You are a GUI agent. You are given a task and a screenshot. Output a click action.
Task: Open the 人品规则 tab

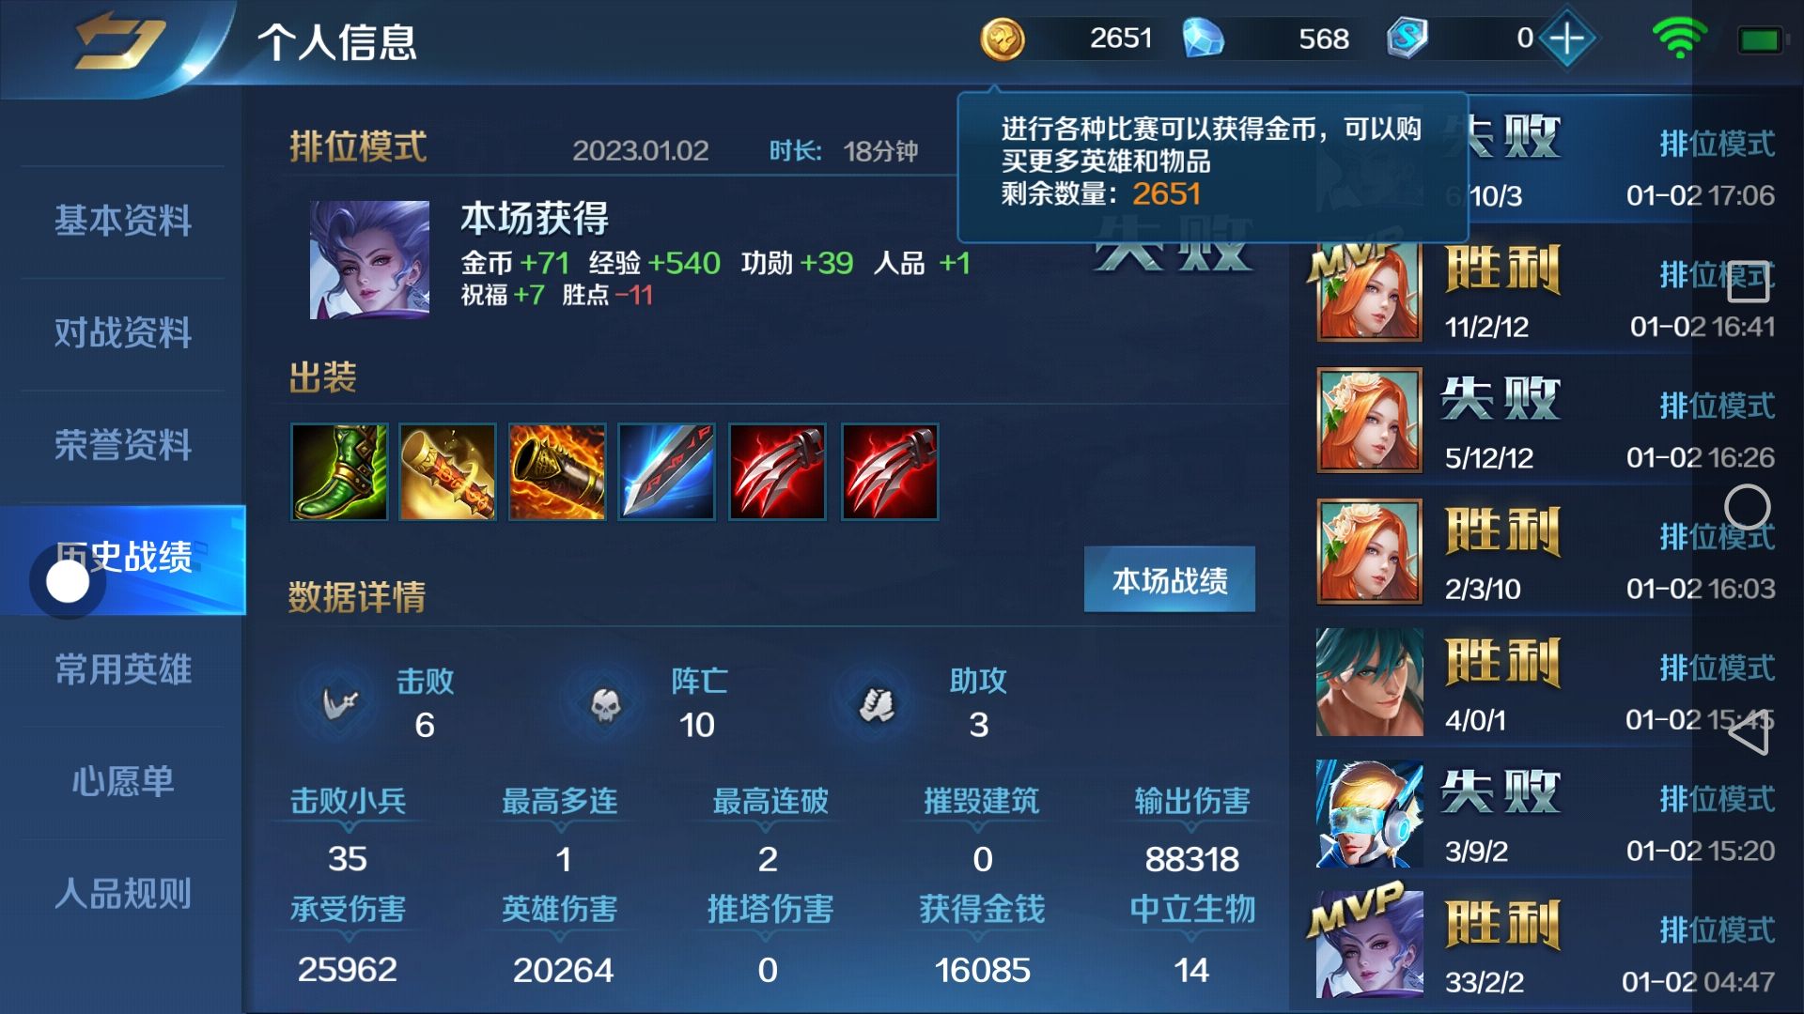coord(123,894)
